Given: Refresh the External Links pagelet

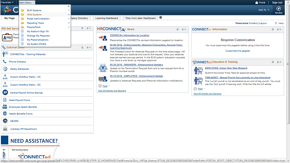Looking at the screenshot, I should (x=82, y=48).
